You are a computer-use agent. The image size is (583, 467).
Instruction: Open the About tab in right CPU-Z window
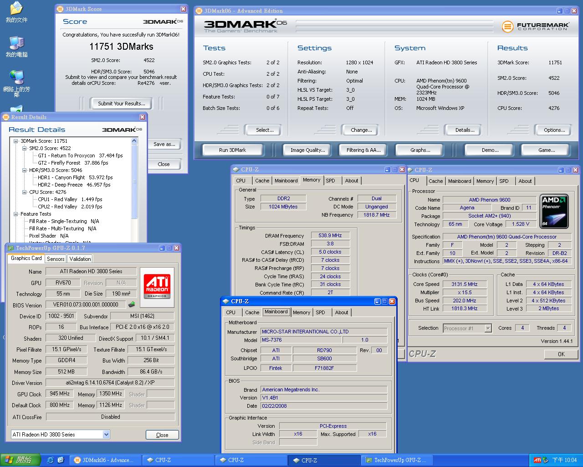coord(525,181)
